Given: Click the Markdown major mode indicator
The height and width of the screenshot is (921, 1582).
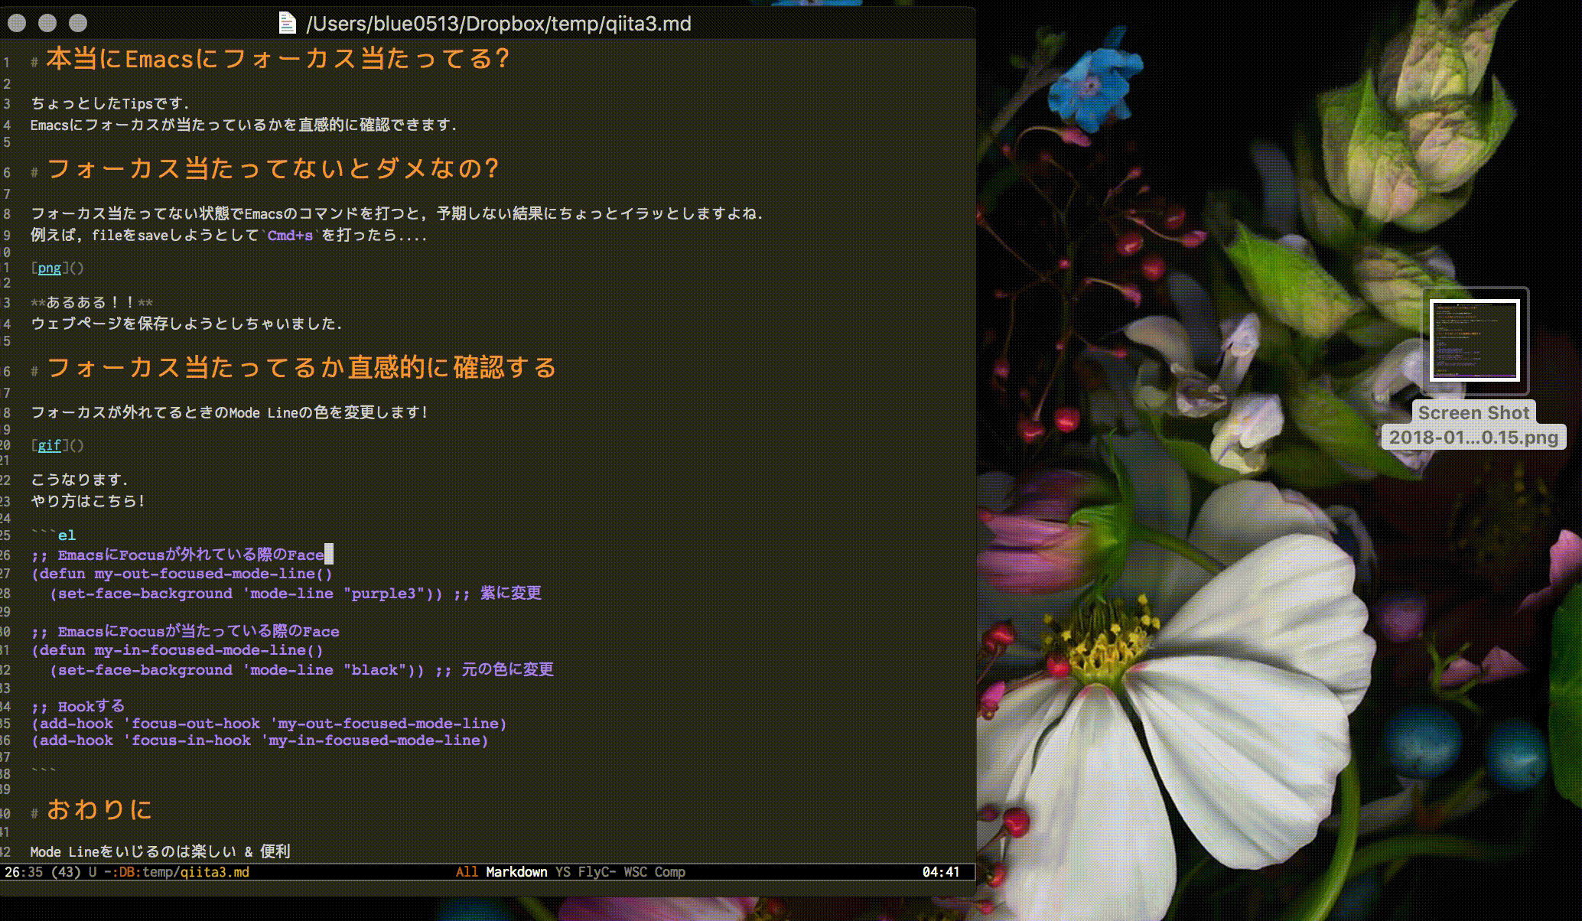Looking at the screenshot, I should [x=516, y=872].
